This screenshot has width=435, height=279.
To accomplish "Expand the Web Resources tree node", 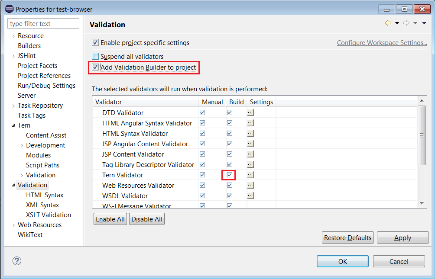I will (x=13, y=224).
